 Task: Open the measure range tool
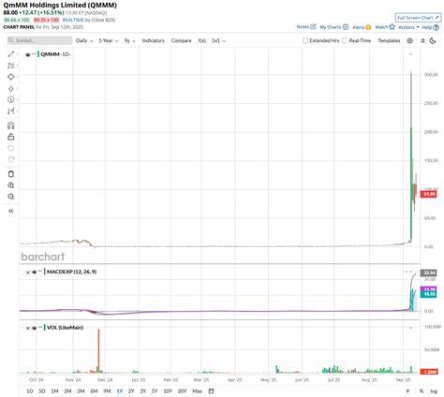click(x=11, y=110)
